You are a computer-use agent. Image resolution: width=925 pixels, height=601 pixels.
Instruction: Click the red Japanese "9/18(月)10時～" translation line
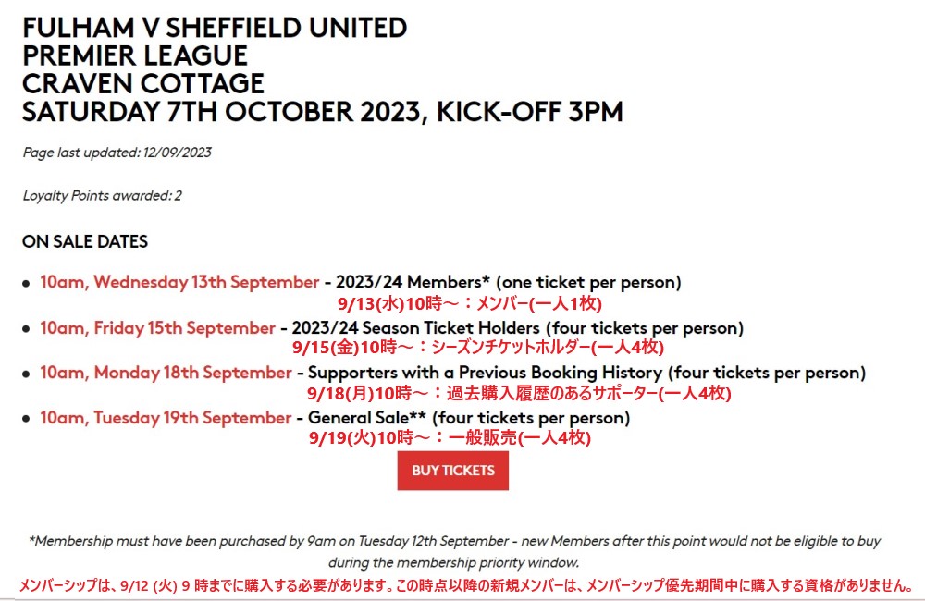point(518,393)
